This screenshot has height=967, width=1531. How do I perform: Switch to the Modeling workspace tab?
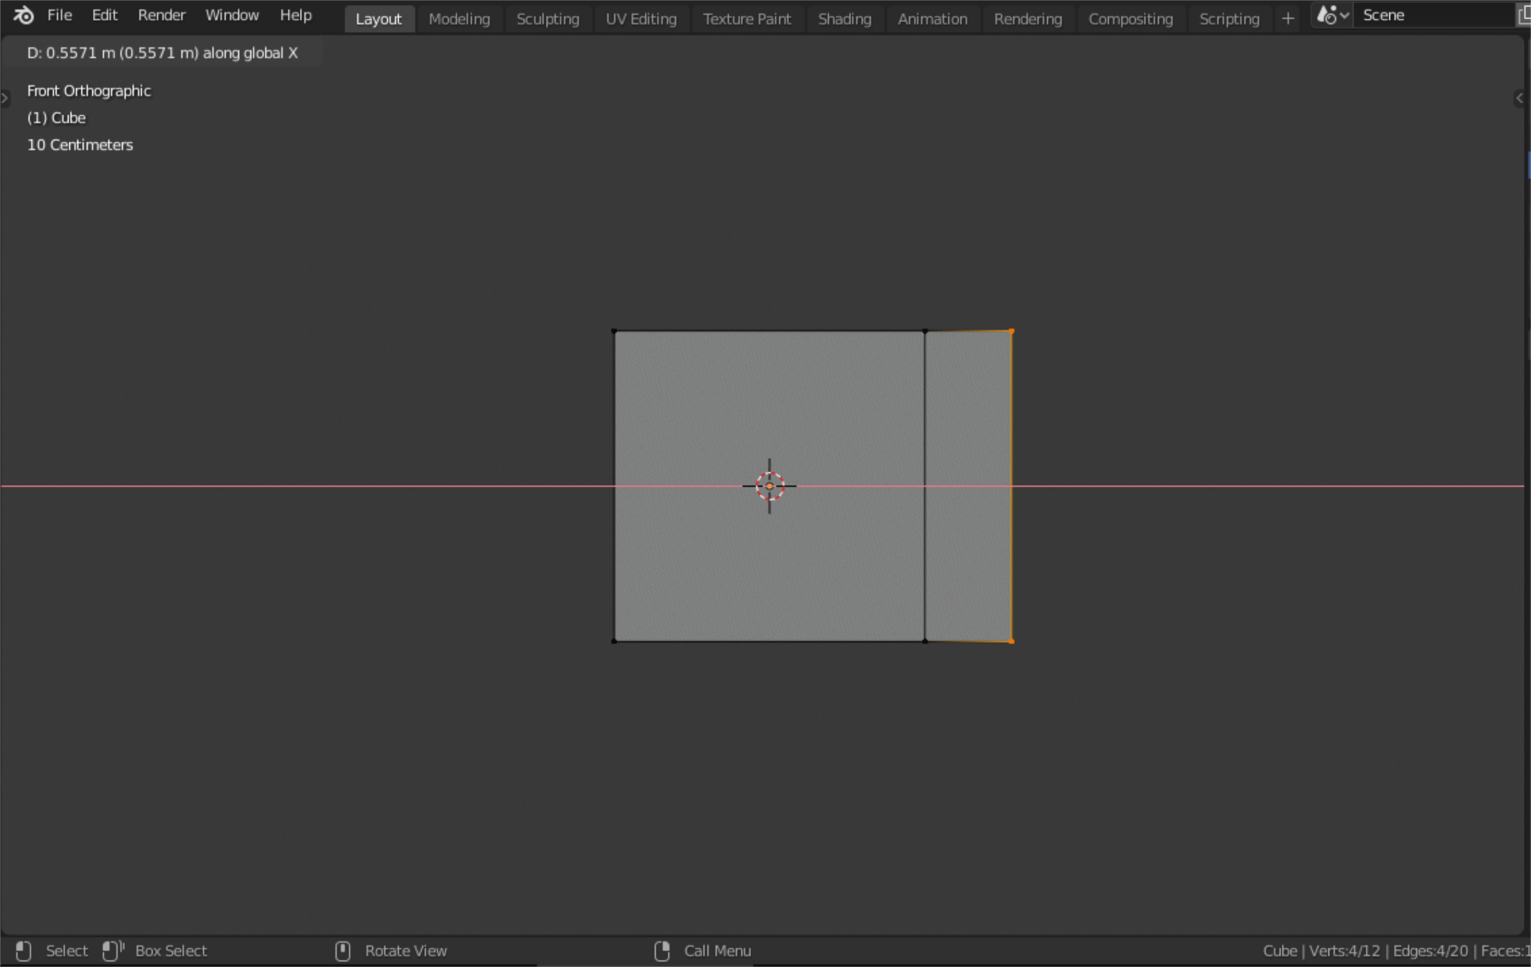point(459,19)
